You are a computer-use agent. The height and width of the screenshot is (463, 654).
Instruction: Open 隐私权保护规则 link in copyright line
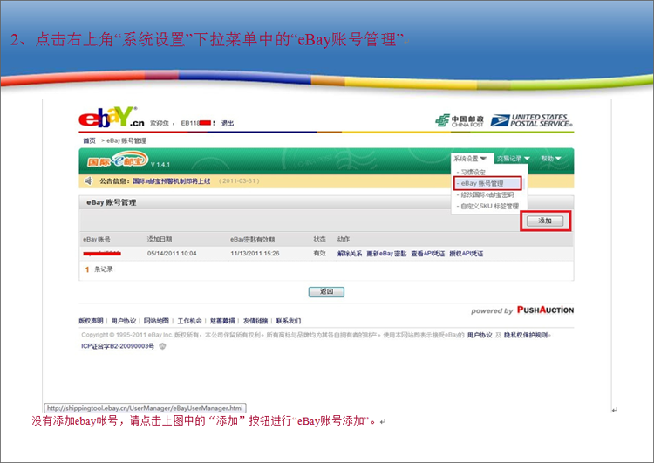tap(526, 335)
